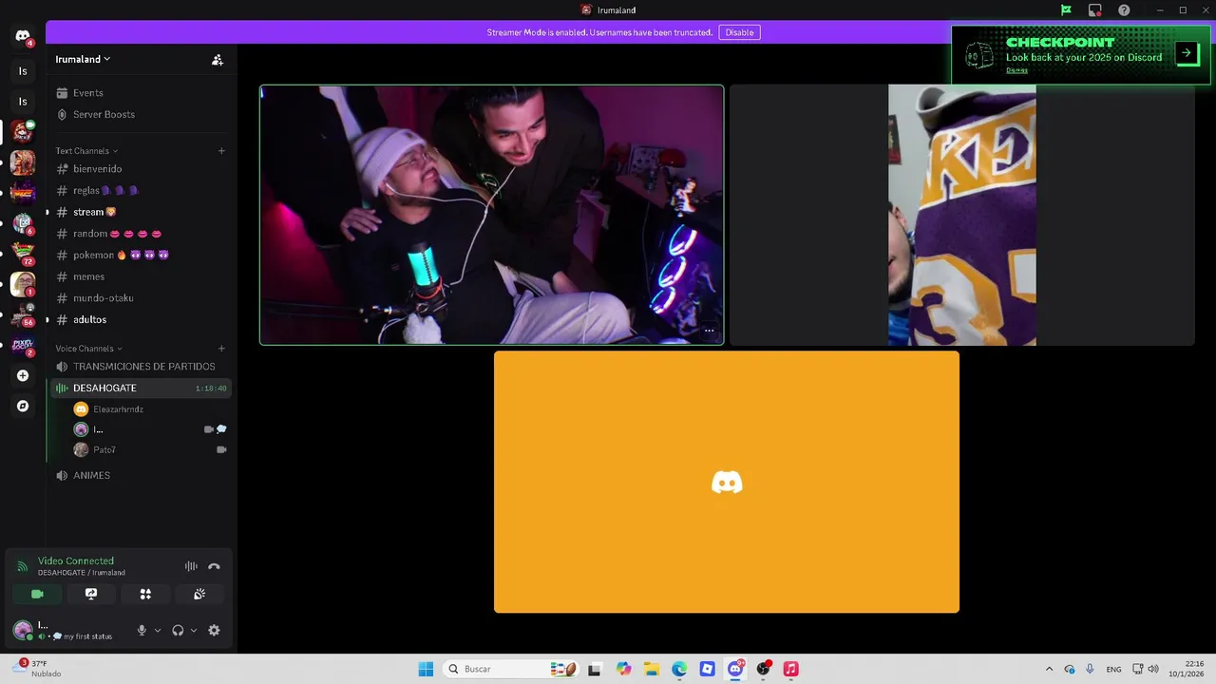Screen dimensions: 1216x684
Task: Open noise suppression waveform icon
Action: point(191,566)
